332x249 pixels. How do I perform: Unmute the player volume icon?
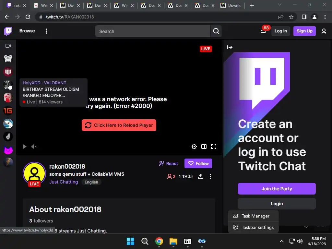coord(34,147)
